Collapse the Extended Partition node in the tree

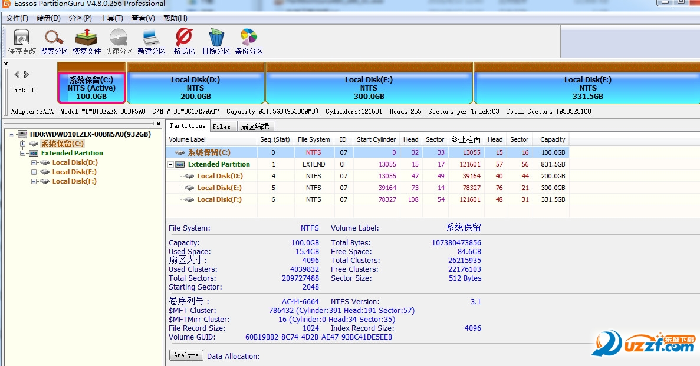(22, 153)
